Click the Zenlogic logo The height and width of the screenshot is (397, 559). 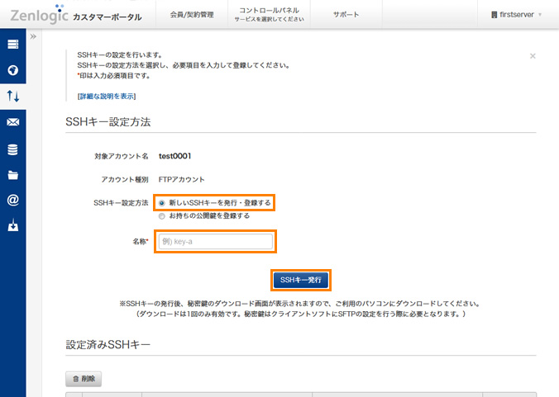pyautogui.click(x=39, y=14)
